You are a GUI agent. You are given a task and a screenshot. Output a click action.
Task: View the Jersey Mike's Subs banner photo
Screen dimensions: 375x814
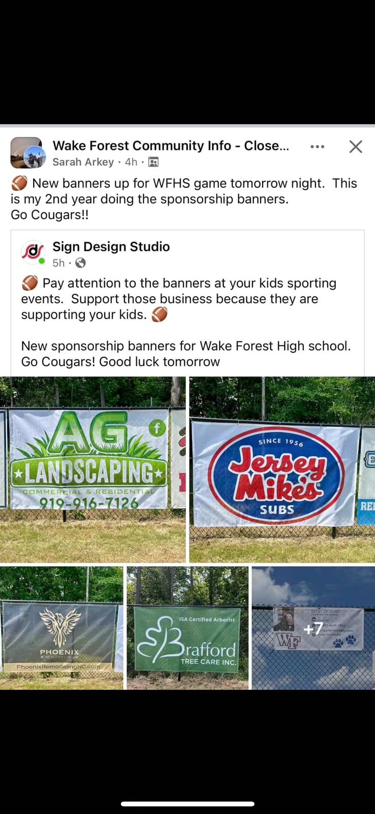282,469
